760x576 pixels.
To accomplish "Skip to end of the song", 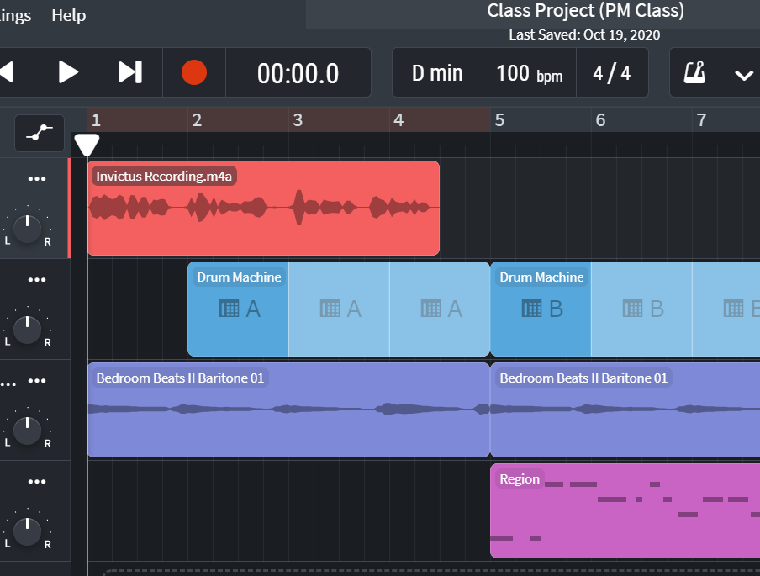I will coord(129,72).
